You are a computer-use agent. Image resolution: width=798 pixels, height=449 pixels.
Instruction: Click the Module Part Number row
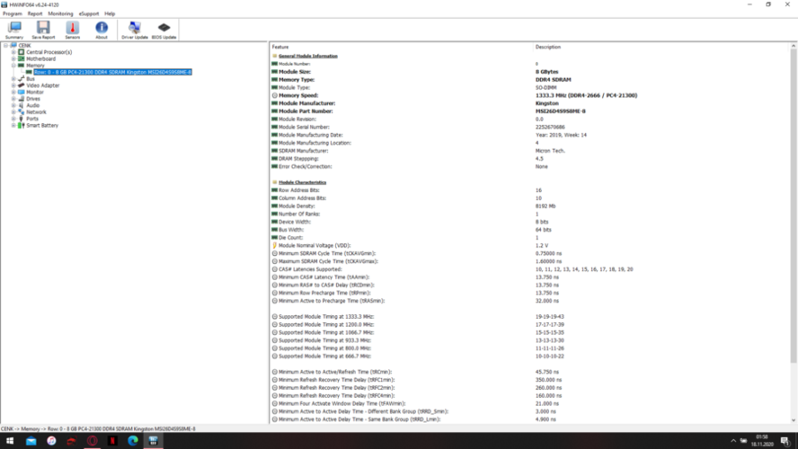point(529,110)
